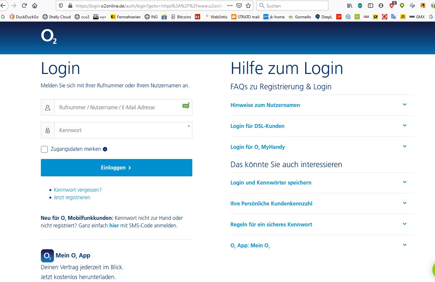Open the tracking protection shield in address bar
435x282 pixels.
click(x=60, y=6)
